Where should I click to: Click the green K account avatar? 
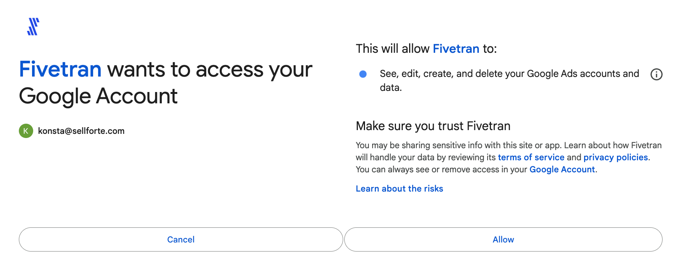tap(26, 131)
